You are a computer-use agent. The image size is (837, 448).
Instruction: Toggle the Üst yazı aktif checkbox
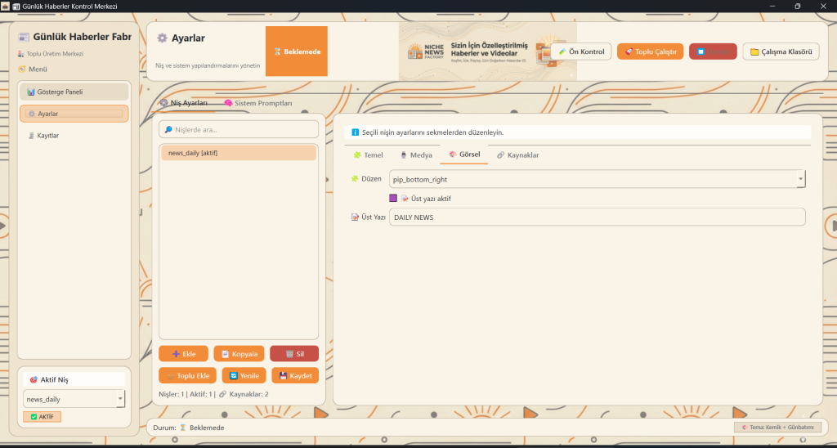point(393,198)
